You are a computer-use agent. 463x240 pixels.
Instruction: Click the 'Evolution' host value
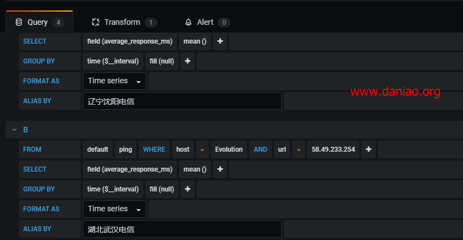pos(229,150)
